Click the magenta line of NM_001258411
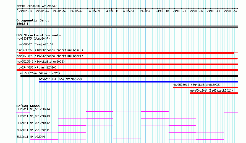Image resolution: width=246 pixels, height=143 pixels. [x=127, y=132]
